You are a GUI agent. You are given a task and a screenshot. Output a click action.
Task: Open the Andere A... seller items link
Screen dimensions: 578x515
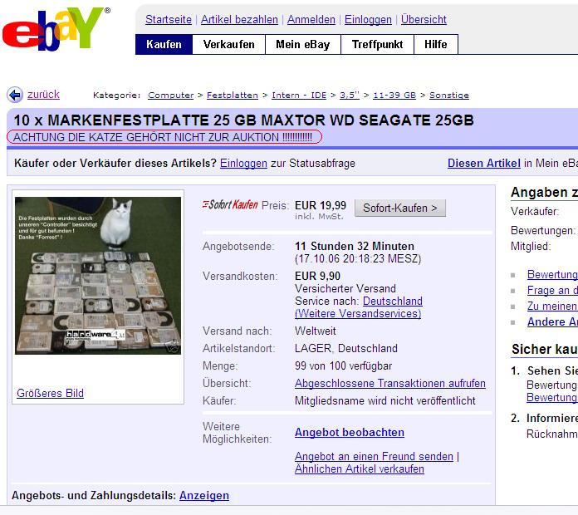click(x=552, y=321)
